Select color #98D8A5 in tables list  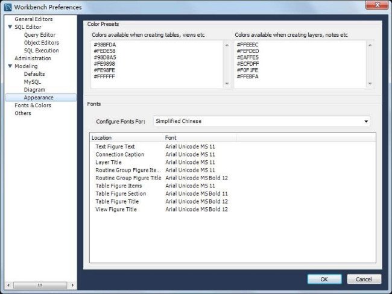(105, 57)
